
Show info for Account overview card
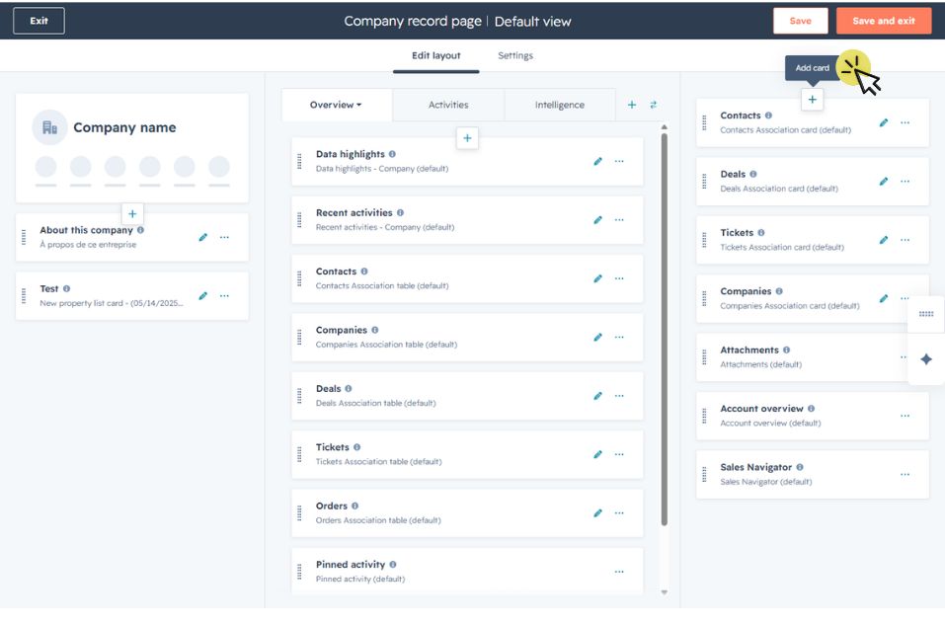click(x=812, y=409)
